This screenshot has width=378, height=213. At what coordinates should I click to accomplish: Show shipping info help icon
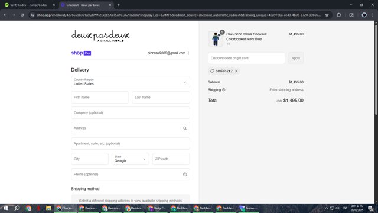(x=223, y=90)
